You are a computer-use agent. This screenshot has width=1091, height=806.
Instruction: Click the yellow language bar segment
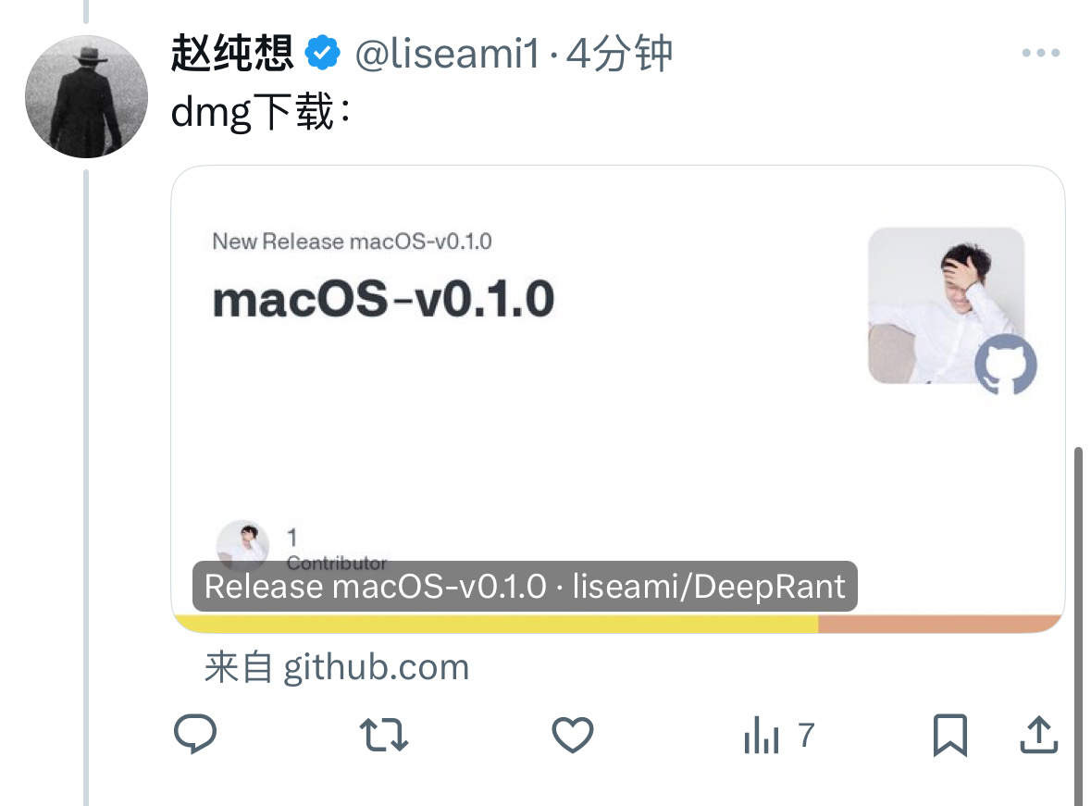pyautogui.click(x=496, y=624)
